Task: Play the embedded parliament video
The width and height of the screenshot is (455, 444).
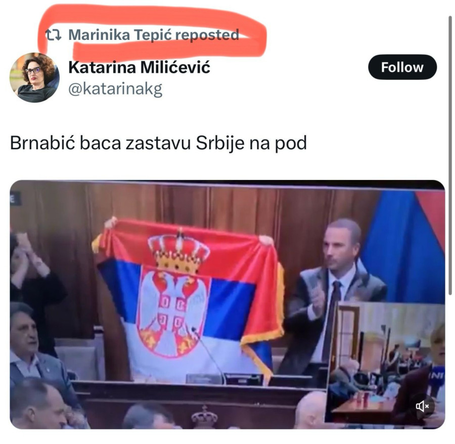Action: click(x=227, y=304)
